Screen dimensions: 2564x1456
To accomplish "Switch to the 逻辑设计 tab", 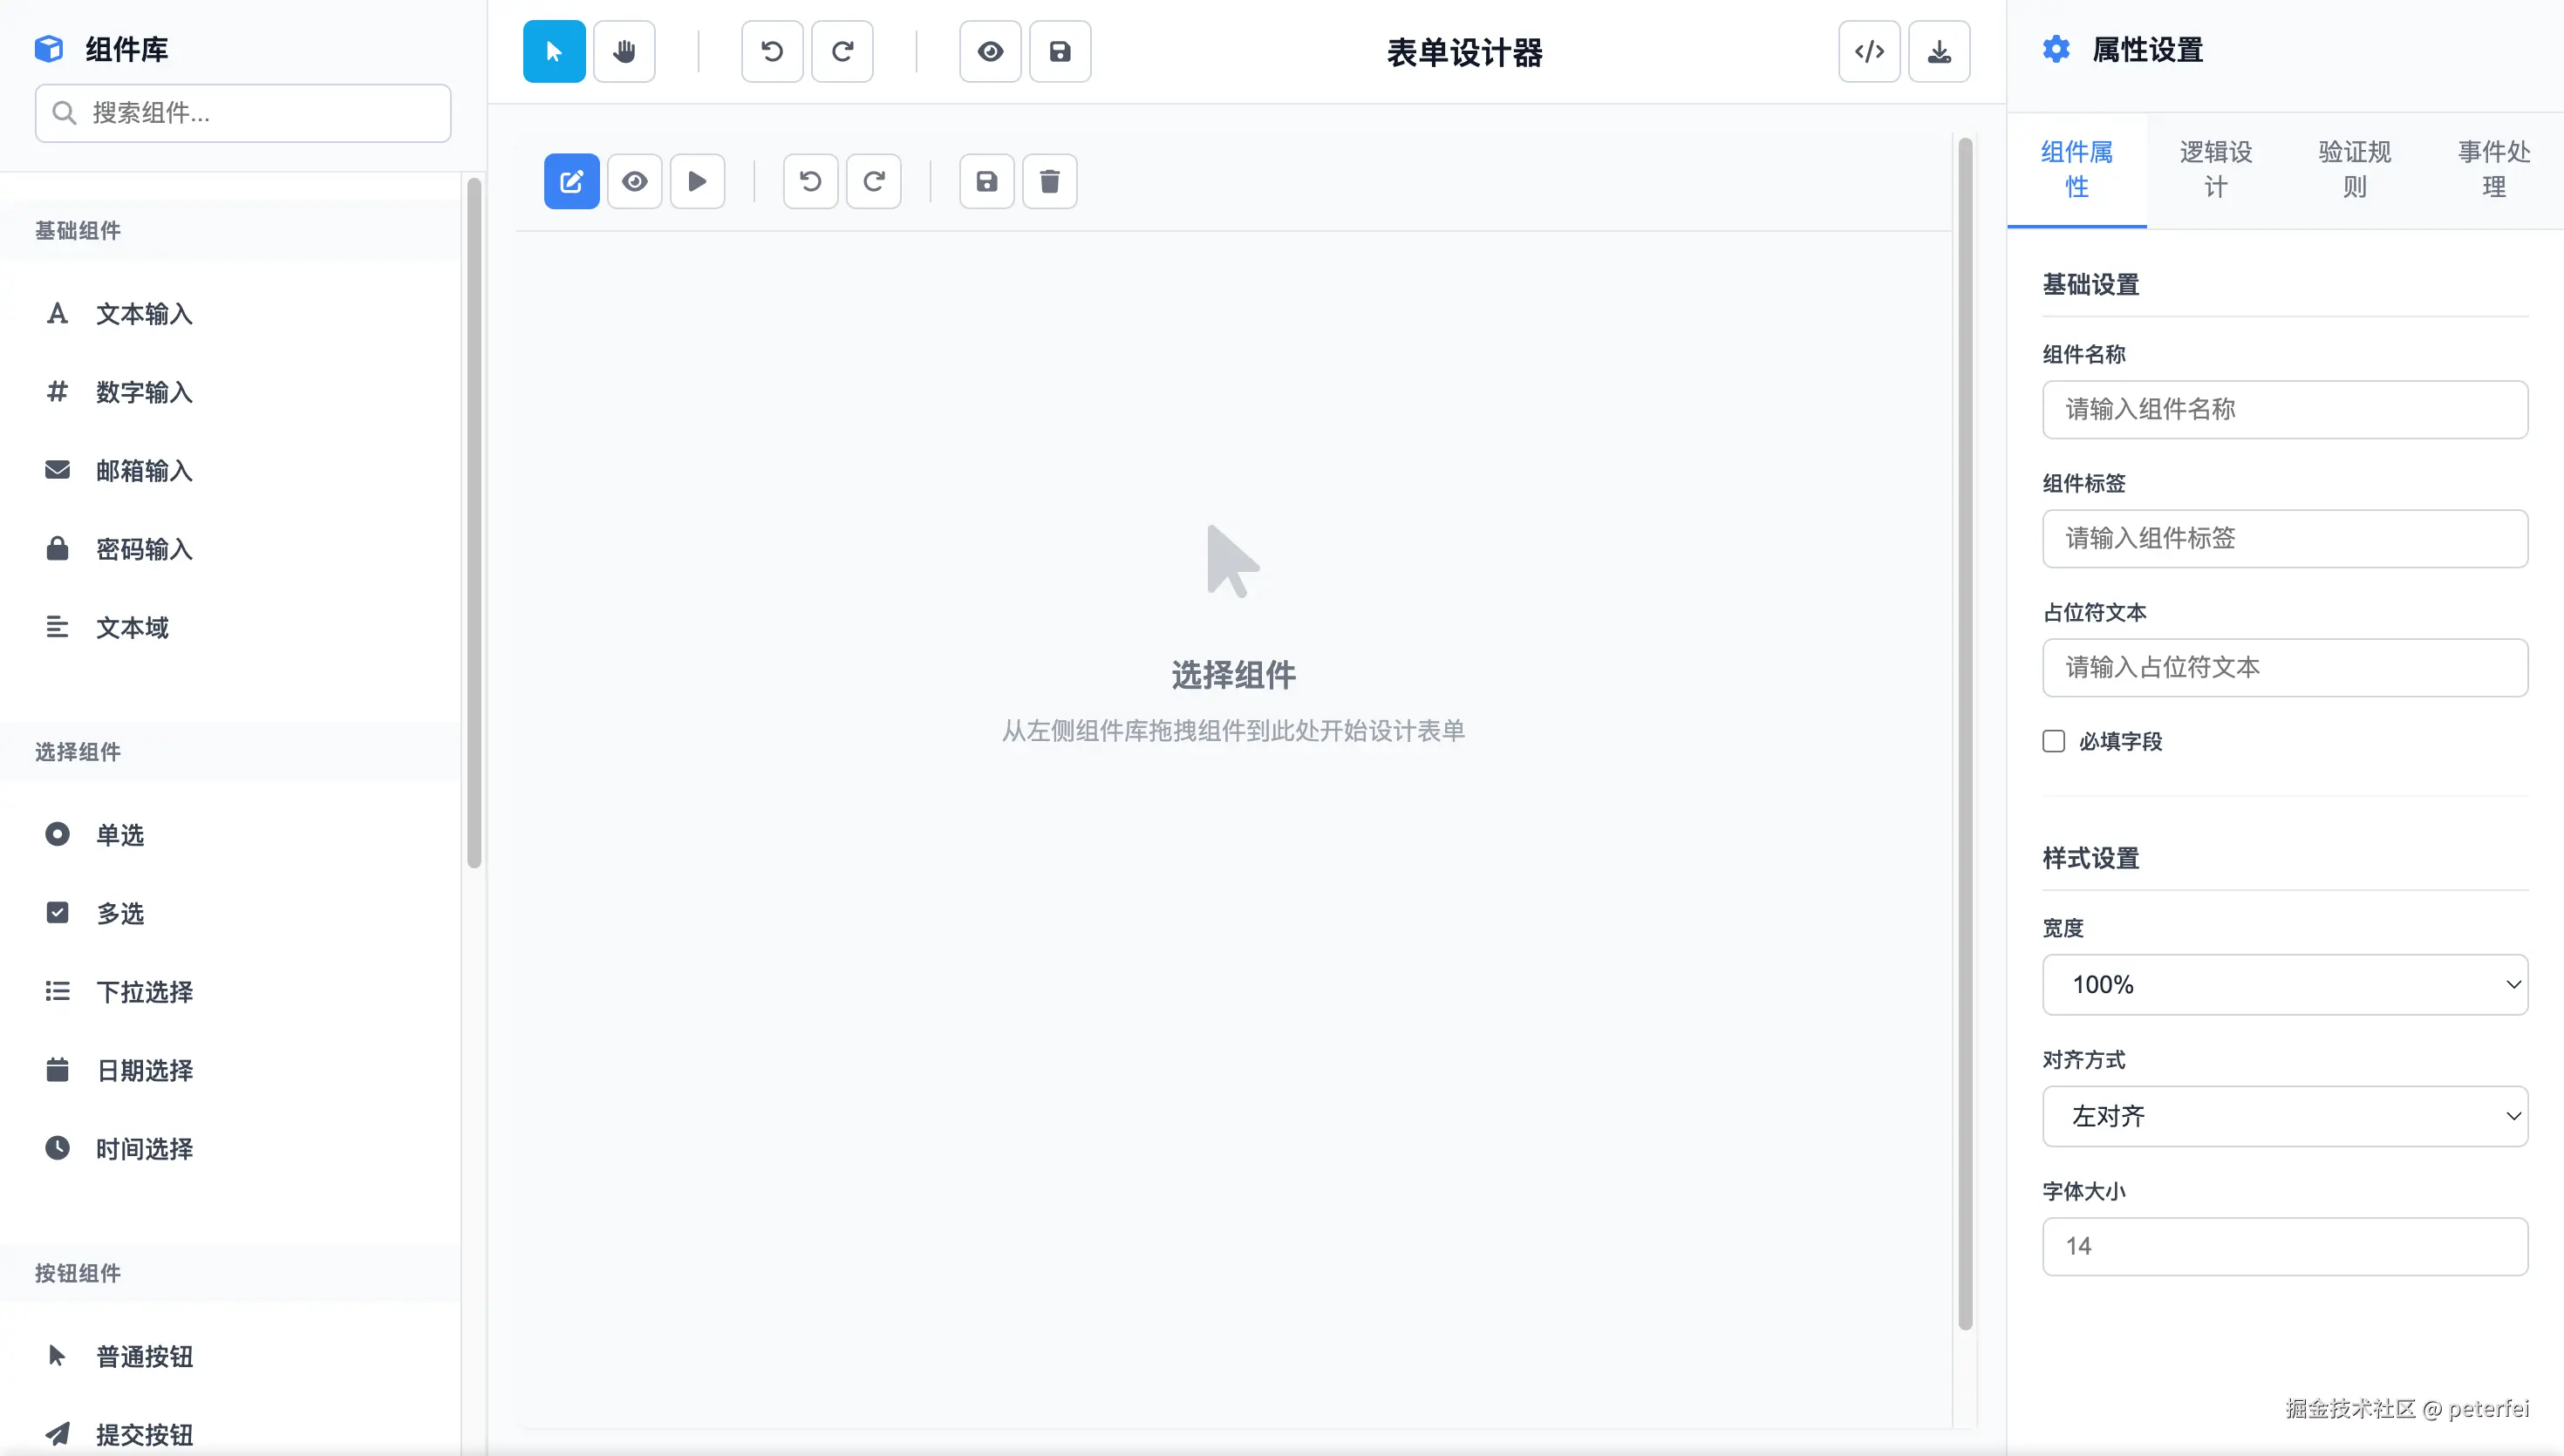I will (x=2215, y=168).
